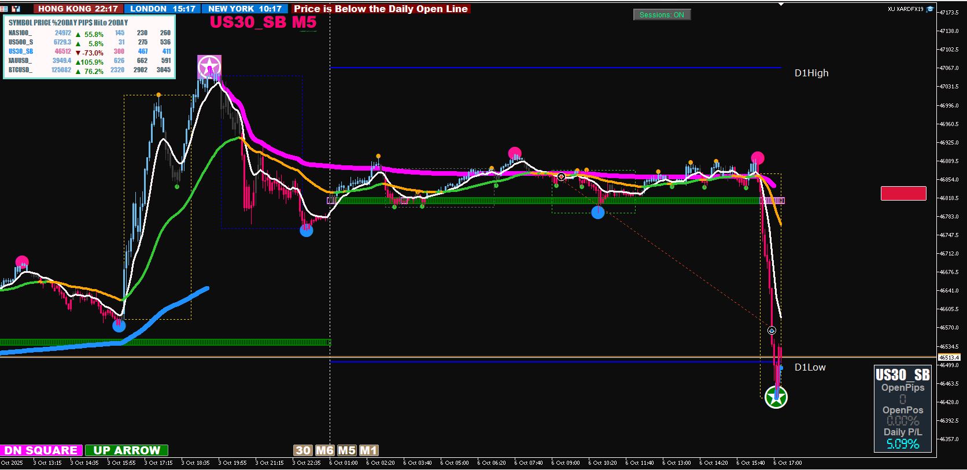967x470 pixels.
Task: Click the red rectangle swatch on the right
Action: [x=903, y=193]
